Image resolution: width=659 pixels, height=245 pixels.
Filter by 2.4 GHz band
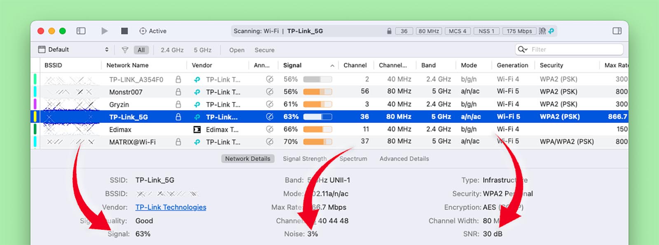pos(172,50)
